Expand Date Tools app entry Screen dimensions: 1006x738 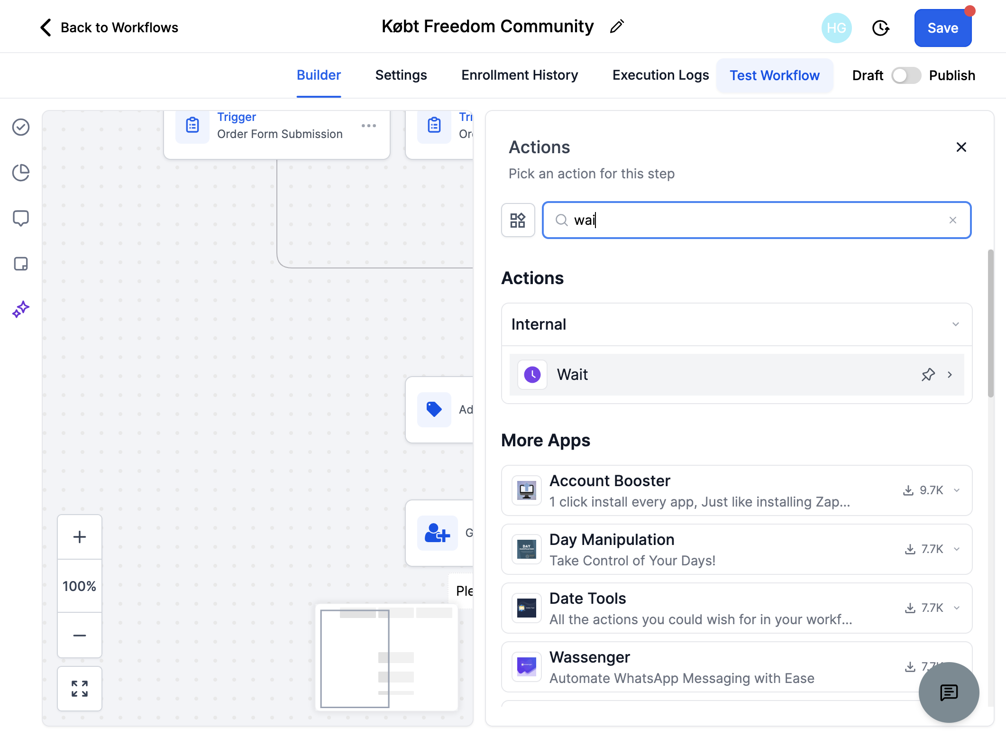tap(957, 608)
